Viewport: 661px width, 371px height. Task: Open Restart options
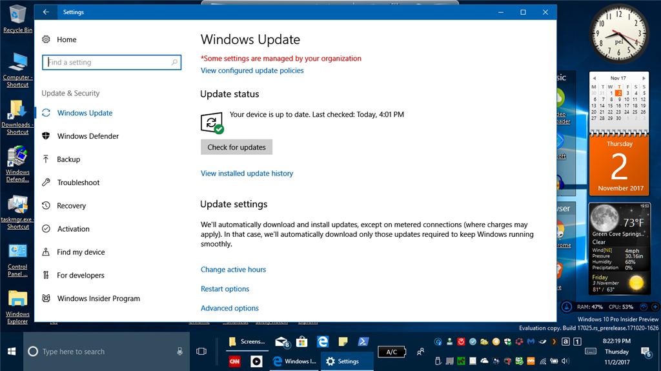pyautogui.click(x=225, y=289)
